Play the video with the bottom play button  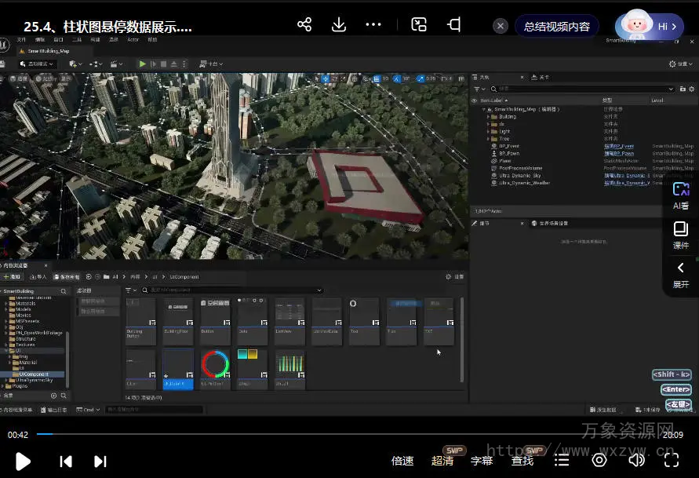[x=23, y=461]
